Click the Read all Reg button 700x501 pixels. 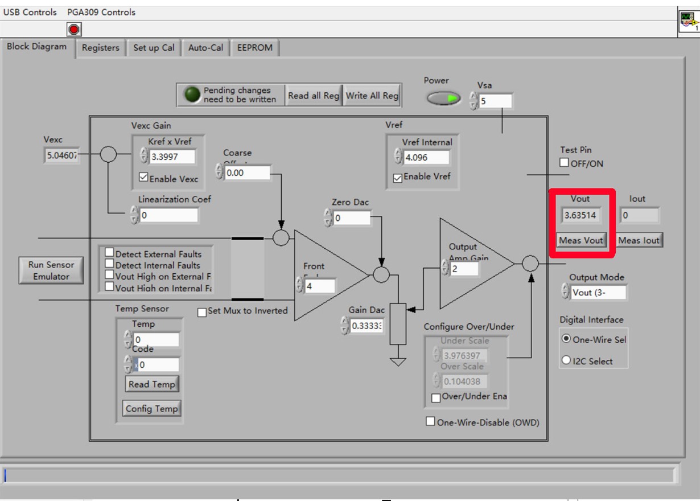click(x=314, y=96)
